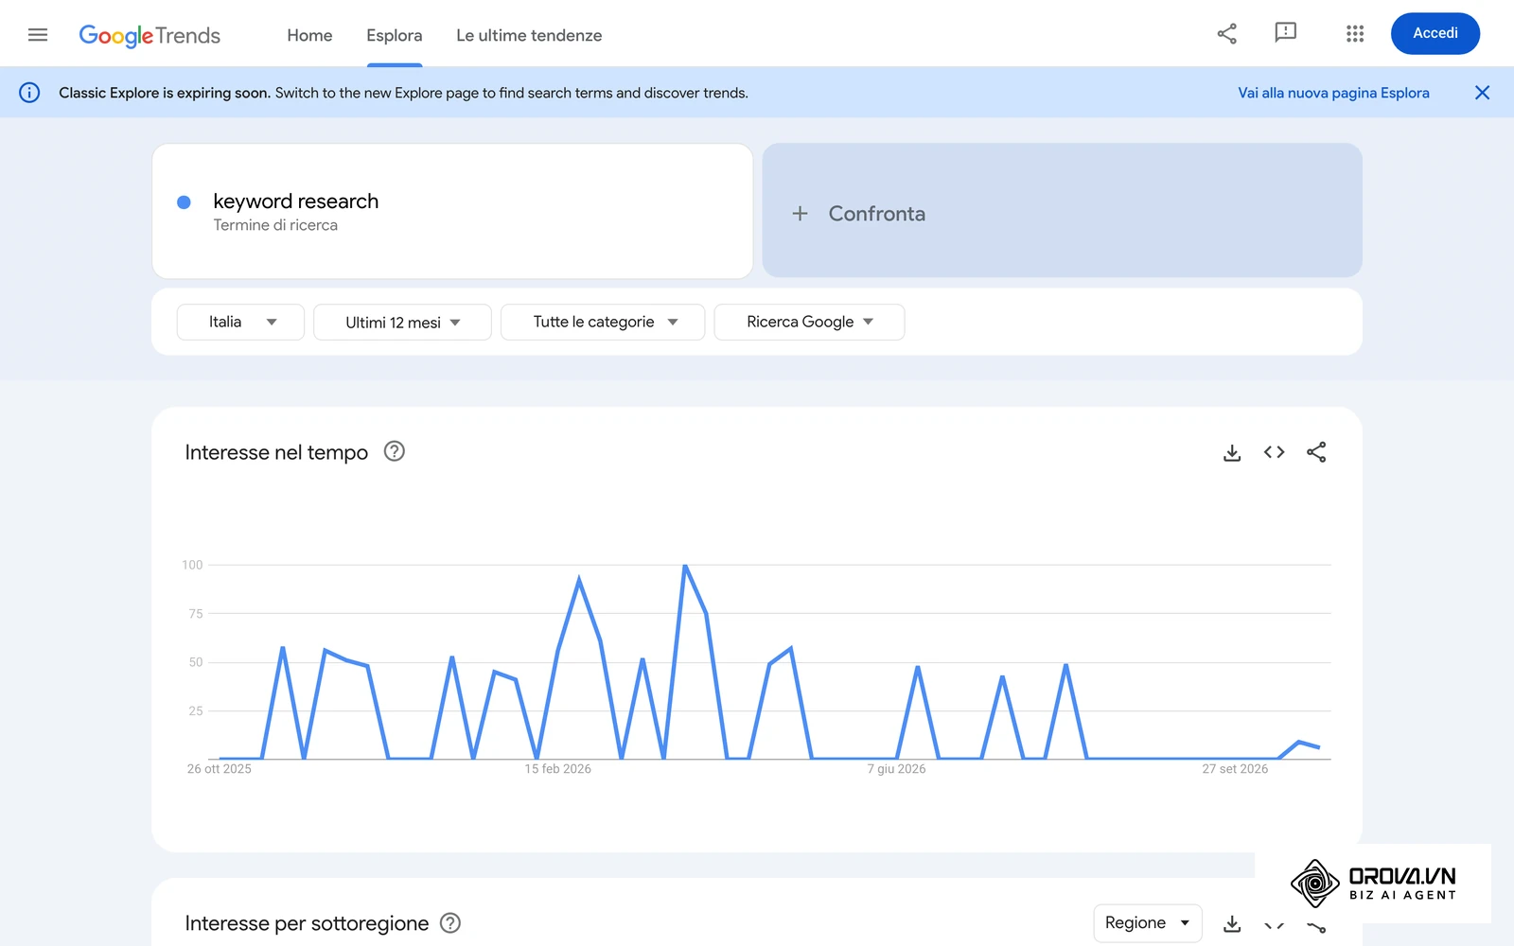Download the Interesse nel tempo CSV
The width and height of the screenshot is (1514, 946).
coord(1232,452)
